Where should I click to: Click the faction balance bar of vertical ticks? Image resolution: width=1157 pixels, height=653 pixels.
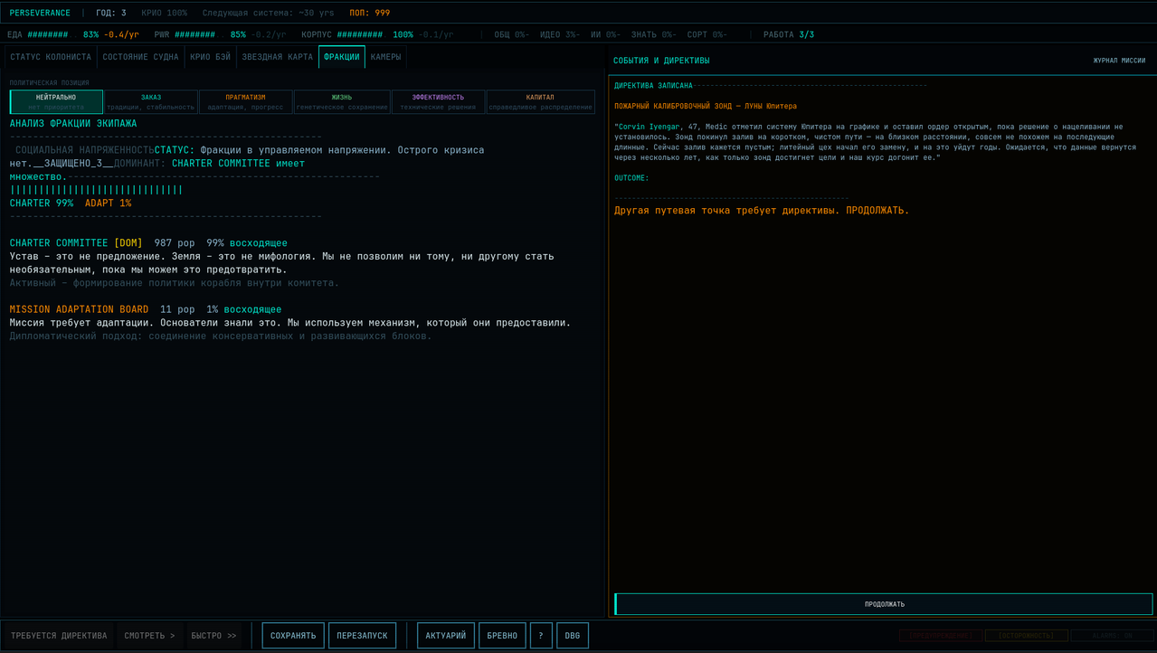[96, 190]
